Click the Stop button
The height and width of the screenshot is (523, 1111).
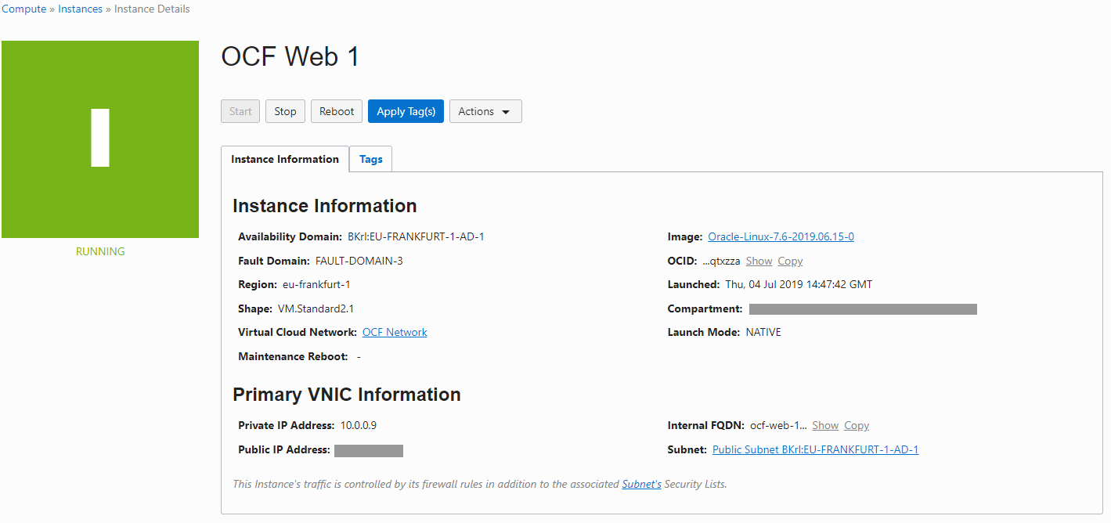285,111
